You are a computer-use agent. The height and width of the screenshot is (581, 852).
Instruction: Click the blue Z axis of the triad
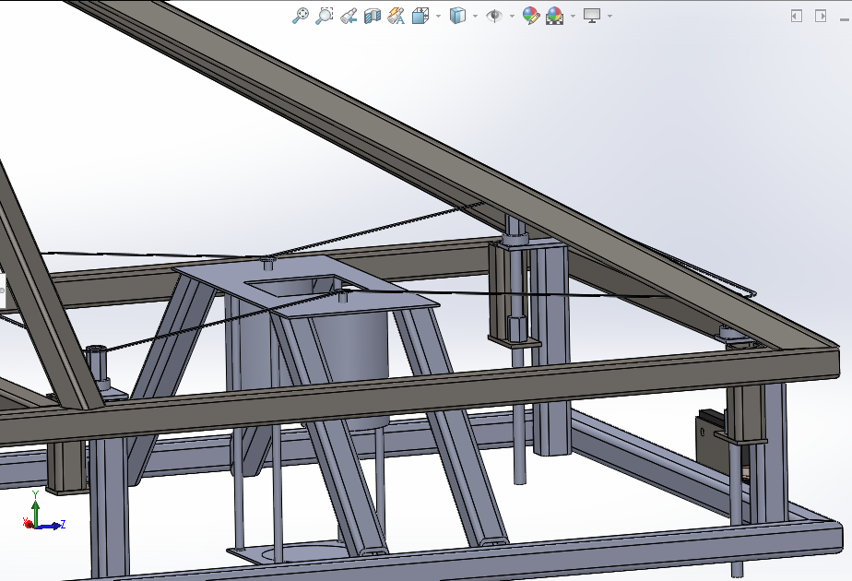pyautogui.click(x=52, y=526)
